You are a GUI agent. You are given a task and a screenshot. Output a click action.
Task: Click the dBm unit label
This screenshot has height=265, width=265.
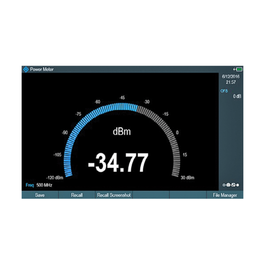pos(122,132)
